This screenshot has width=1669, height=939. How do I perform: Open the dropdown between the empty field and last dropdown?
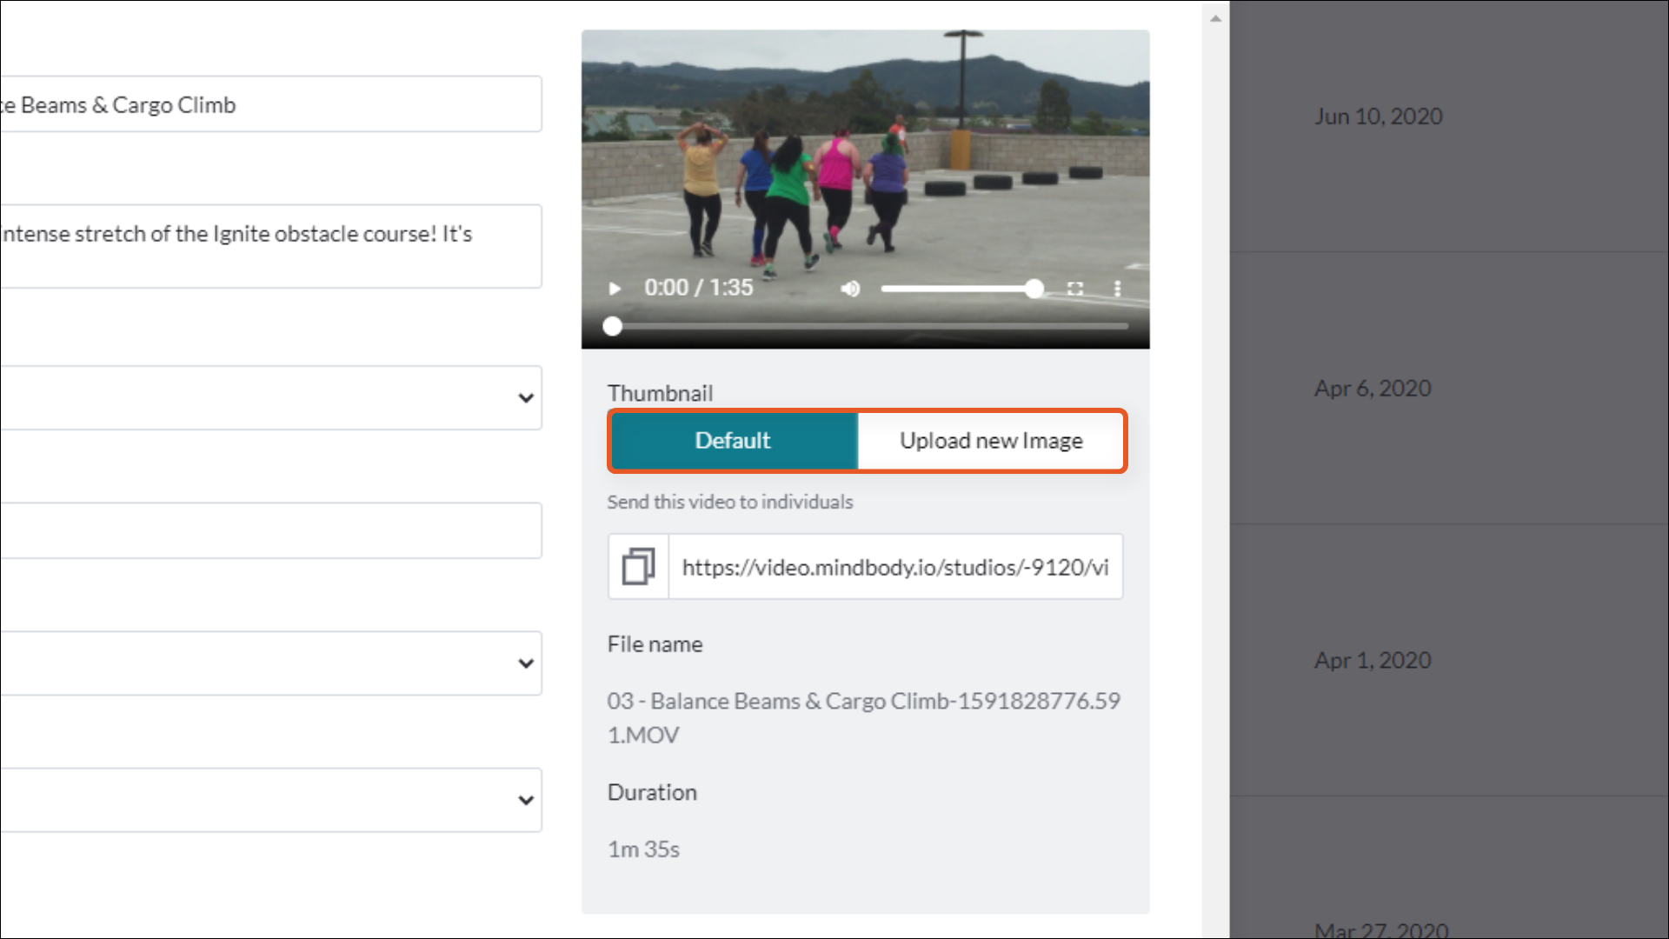coord(270,663)
